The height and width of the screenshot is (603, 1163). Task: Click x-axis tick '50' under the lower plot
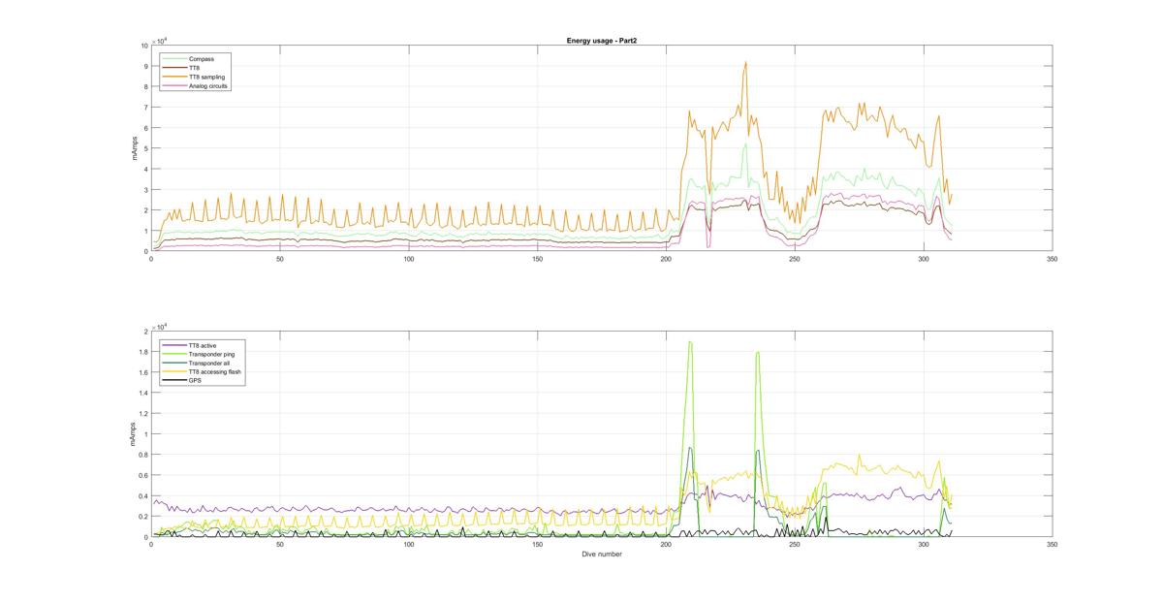tap(280, 545)
